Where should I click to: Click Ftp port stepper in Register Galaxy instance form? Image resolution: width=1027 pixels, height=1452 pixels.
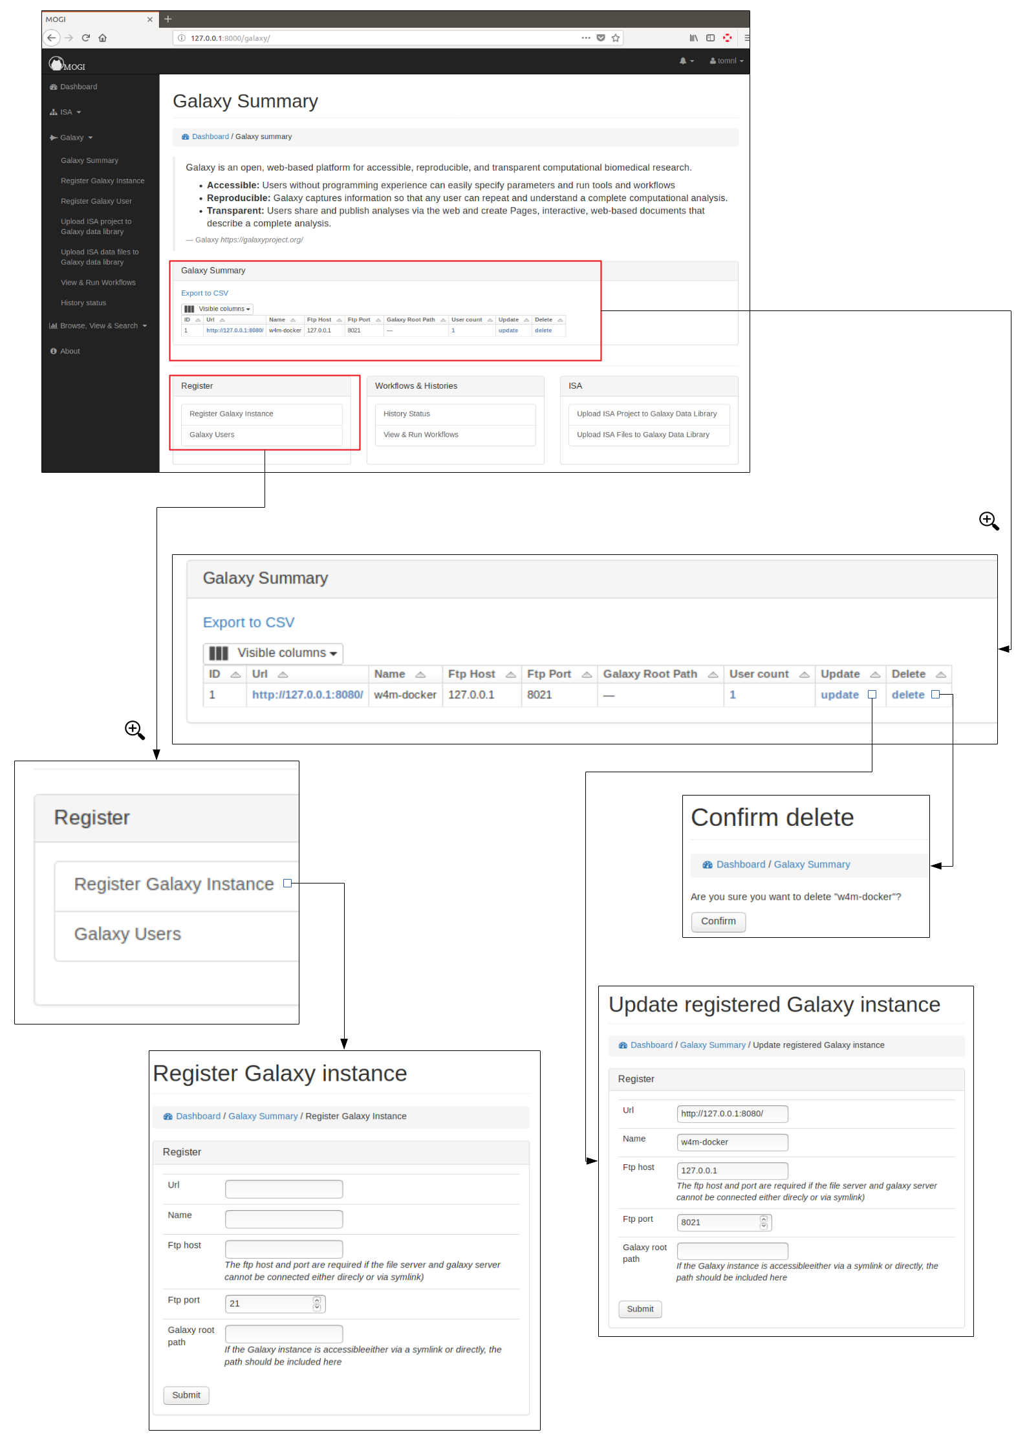pos(317,1304)
